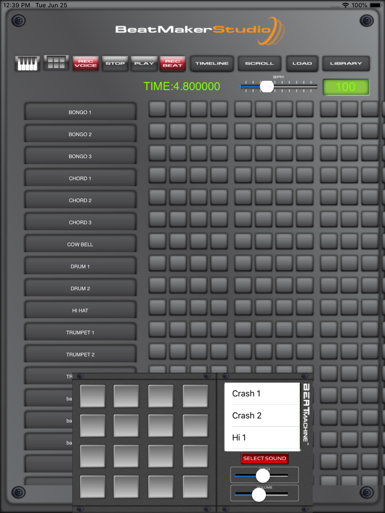The height and width of the screenshot is (513, 385).
Task: Tap third row first Beat Machine pad
Action: pos(92,456)
